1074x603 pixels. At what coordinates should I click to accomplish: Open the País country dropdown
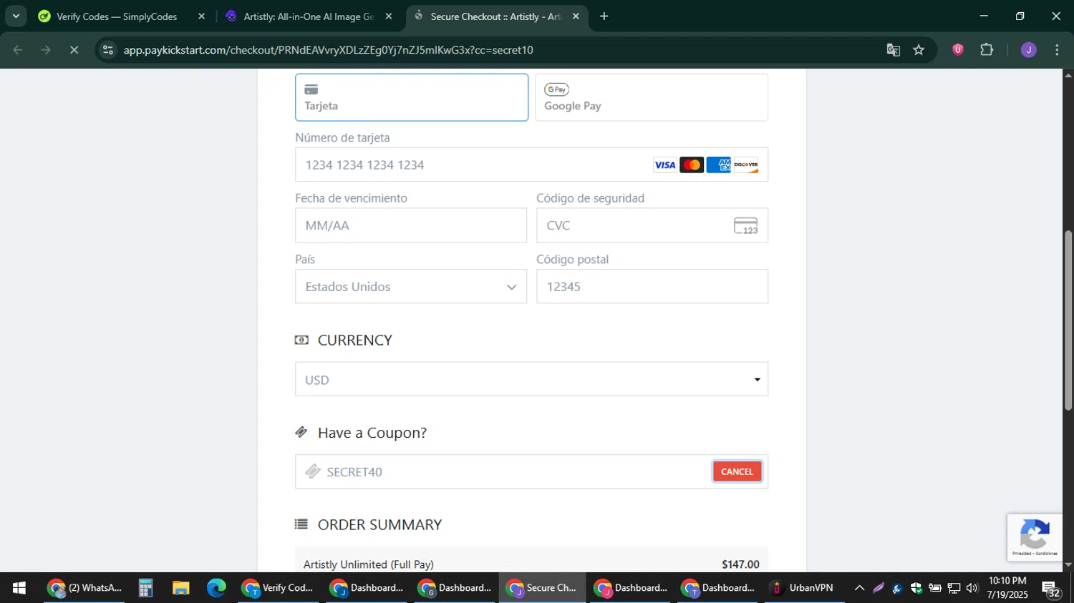[x=411, y=286]
